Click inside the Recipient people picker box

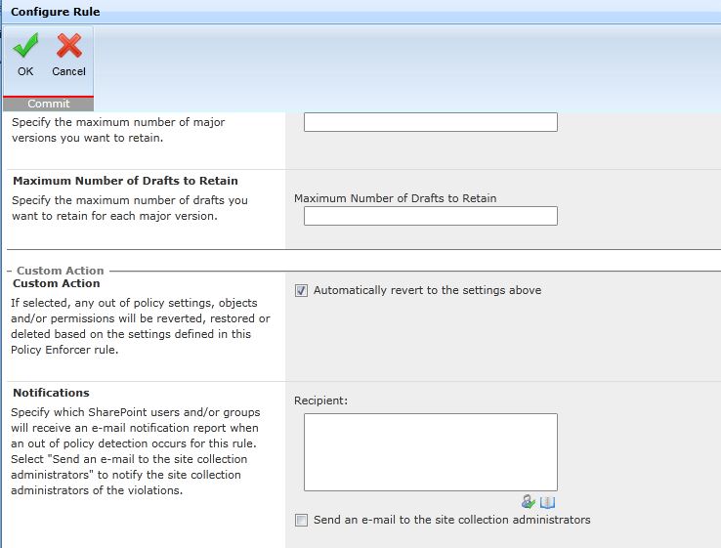[430, 451]
